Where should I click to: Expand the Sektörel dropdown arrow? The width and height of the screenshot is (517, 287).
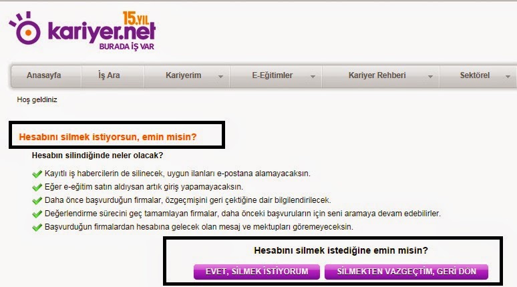tap(508, 77)
